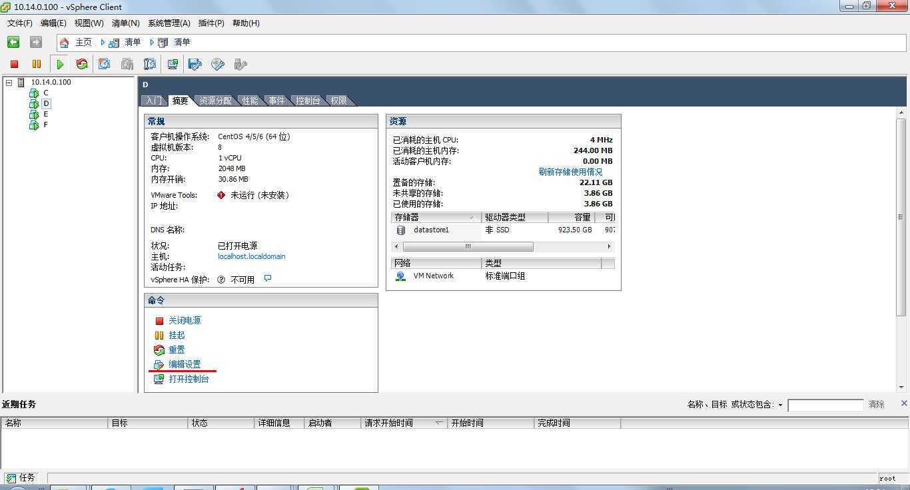Click the USB device connect toolbar icon
Viewport: 910px width, 490px height.
pos(240,64)
